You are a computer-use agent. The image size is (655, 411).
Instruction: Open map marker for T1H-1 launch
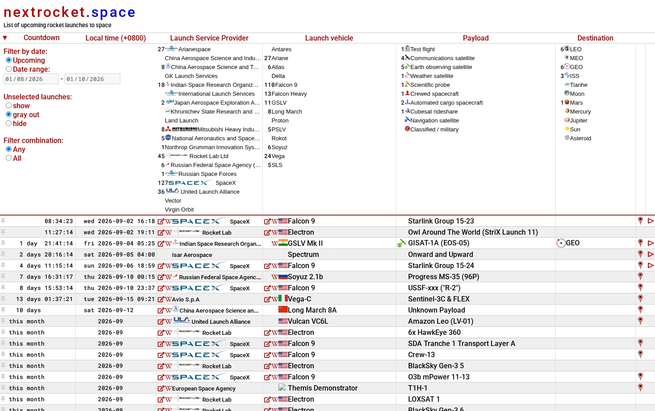pyautogui.click(x=640, y=388)
